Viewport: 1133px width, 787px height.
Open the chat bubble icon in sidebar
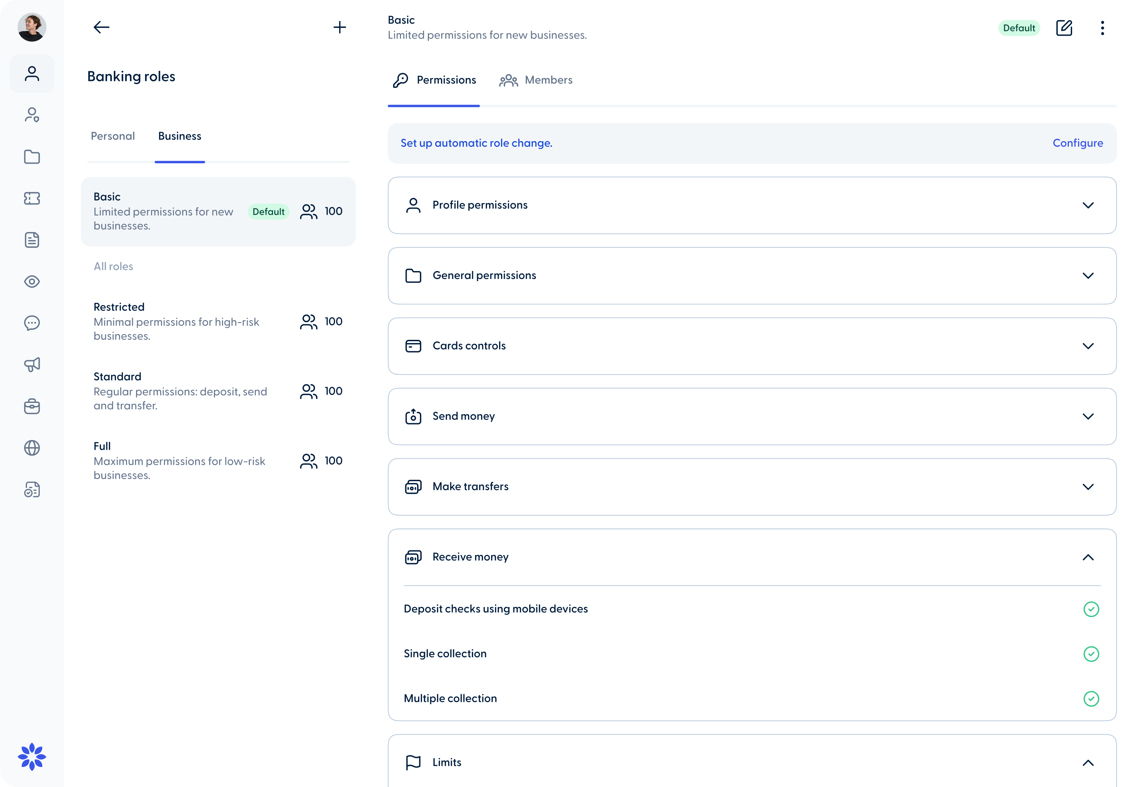point(32,323)
